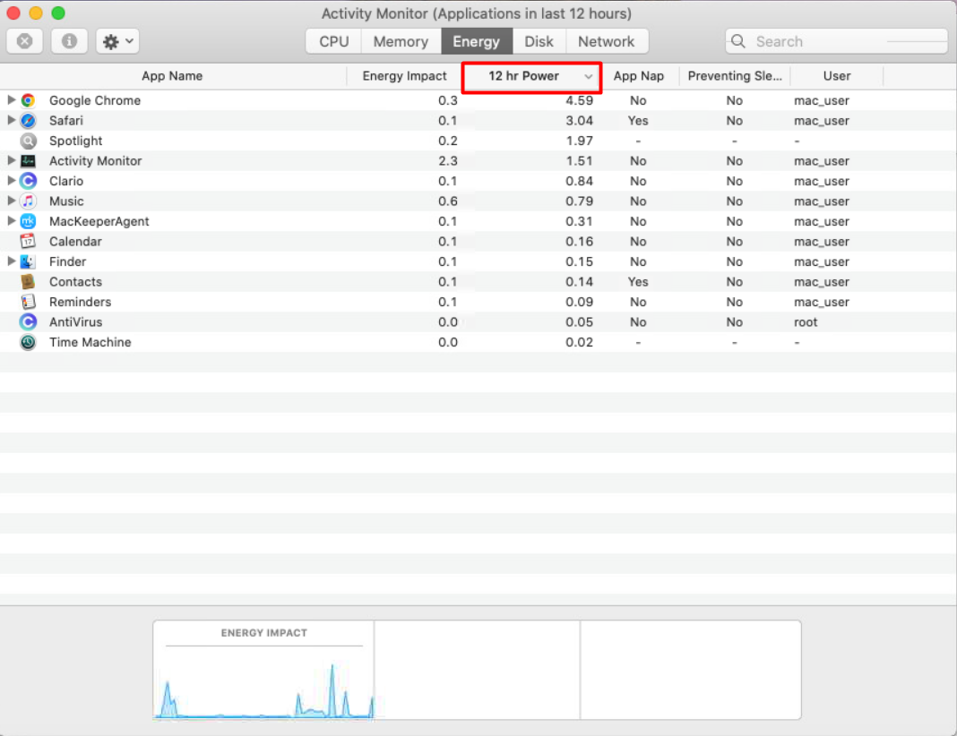The image size is (957, 736).
Task: Click the AntiVirus app icon
Action: pos(28,322)
